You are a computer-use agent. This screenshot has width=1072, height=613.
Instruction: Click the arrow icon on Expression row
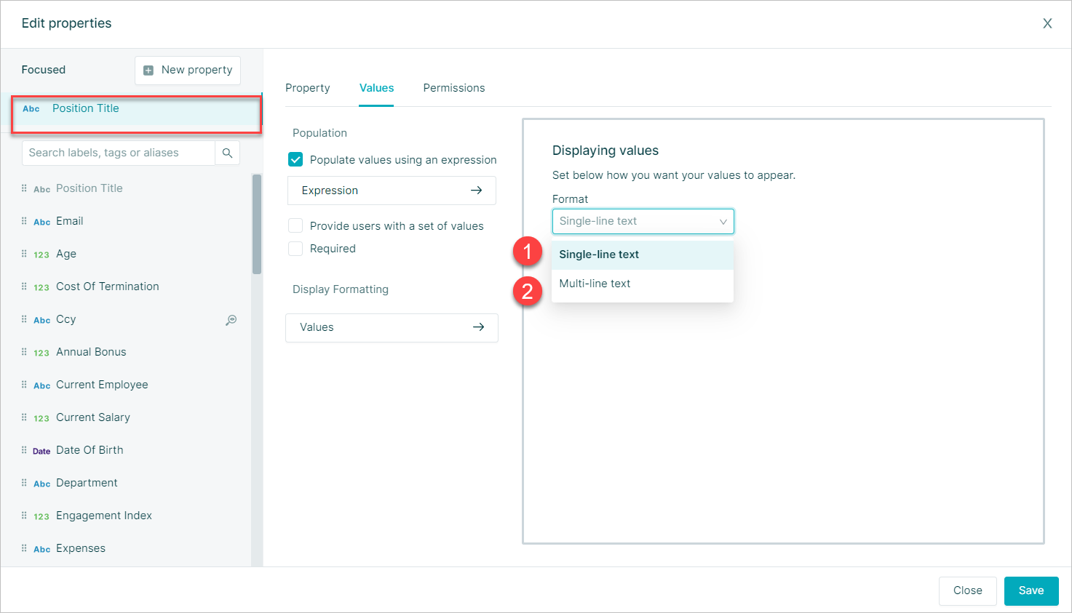[476, 191]
